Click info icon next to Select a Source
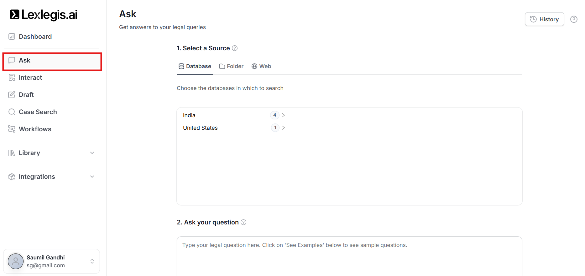Viewport: 585px width, 276px height. tap(235, 48)
